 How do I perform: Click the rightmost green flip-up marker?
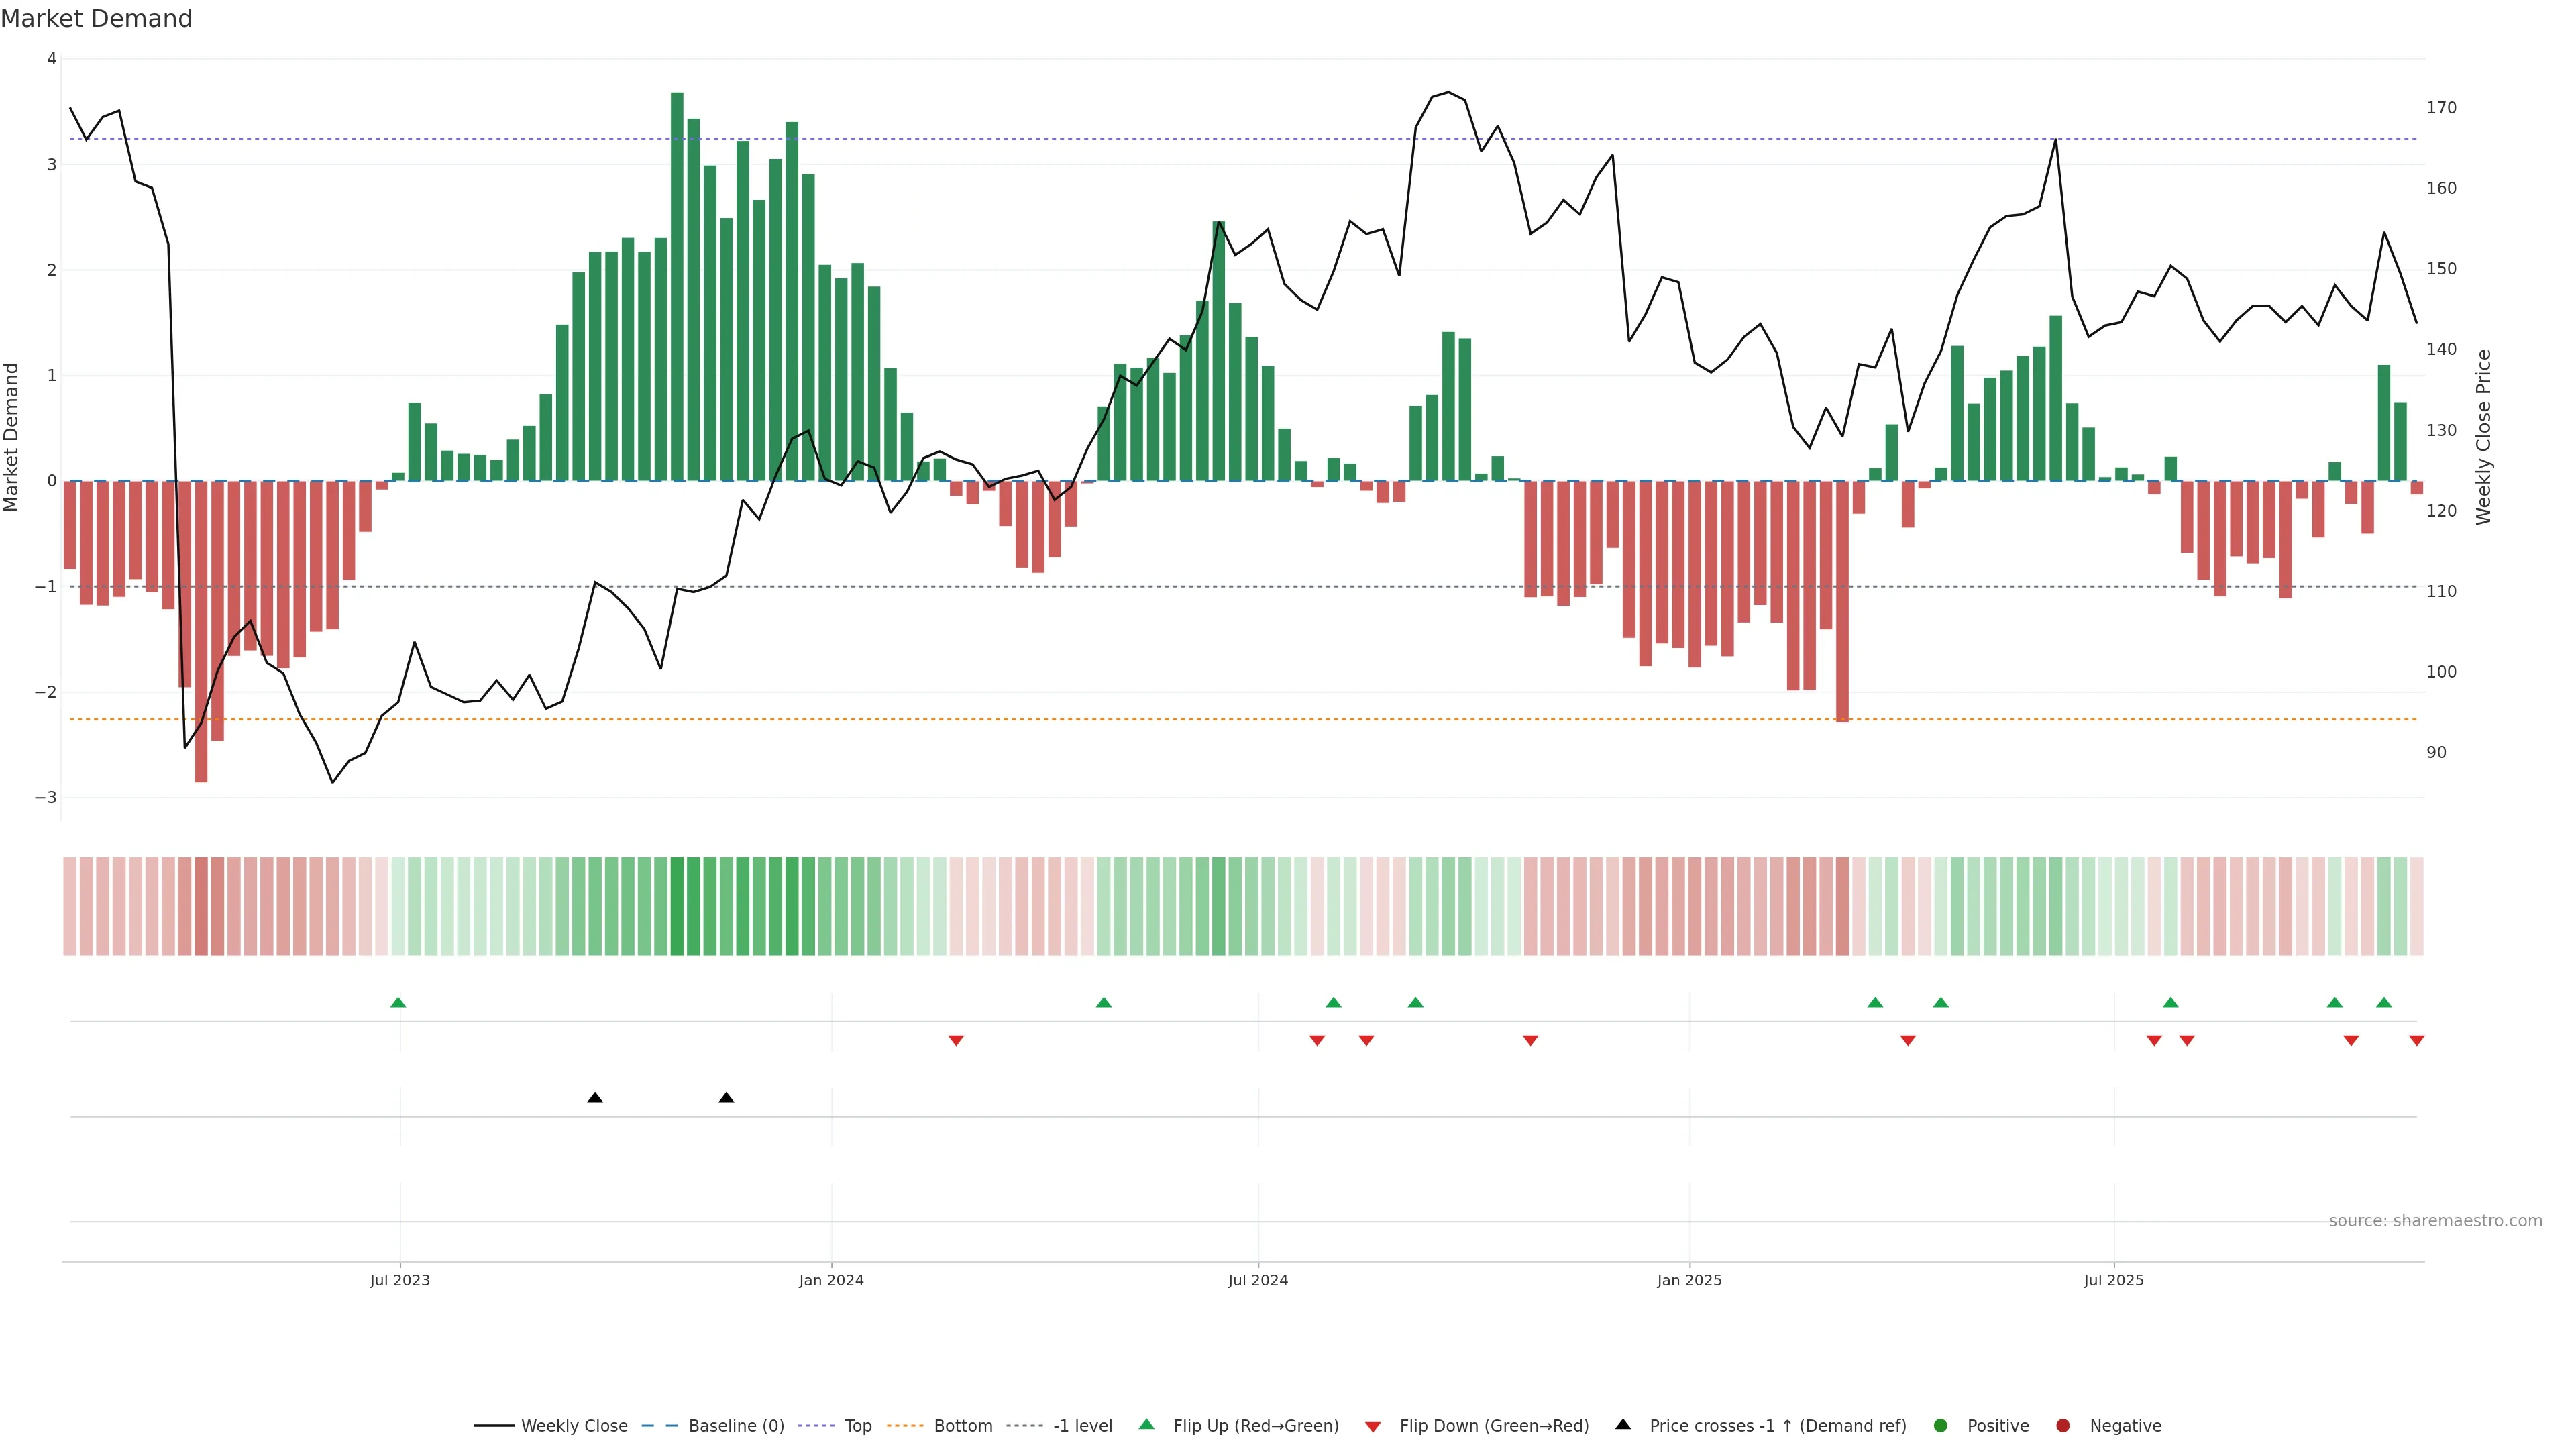2384,1003
